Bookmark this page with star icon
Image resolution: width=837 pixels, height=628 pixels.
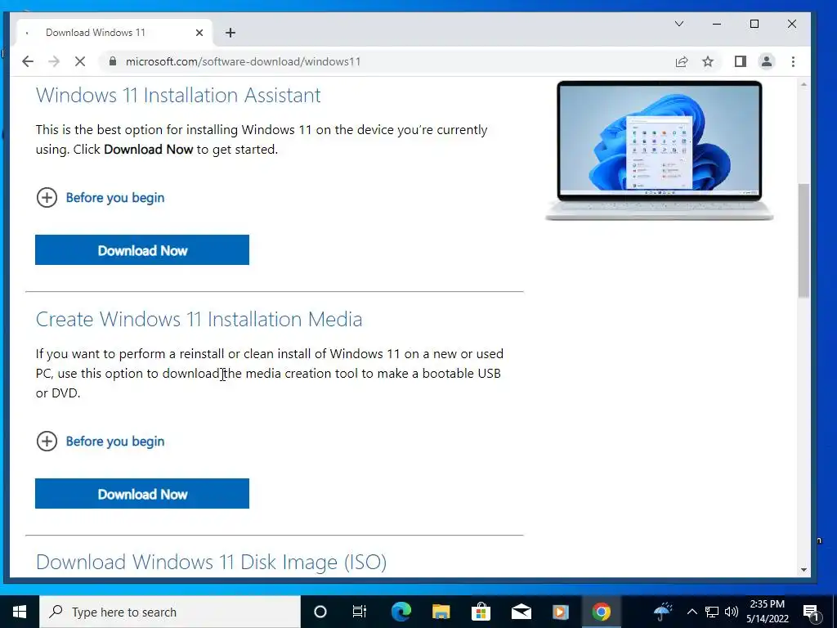[708, 61]
